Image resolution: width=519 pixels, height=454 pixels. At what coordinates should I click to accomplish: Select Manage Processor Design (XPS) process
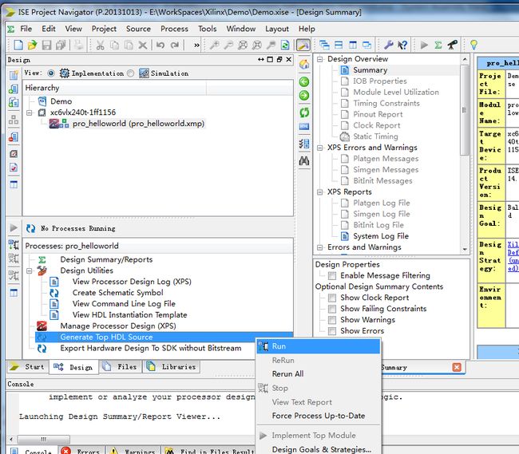click(118, 326)
